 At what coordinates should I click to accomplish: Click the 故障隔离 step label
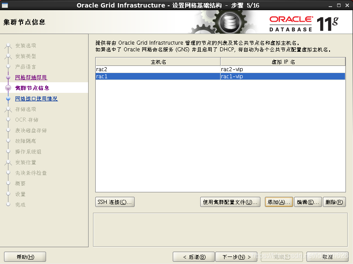click(x=26, y=141)
